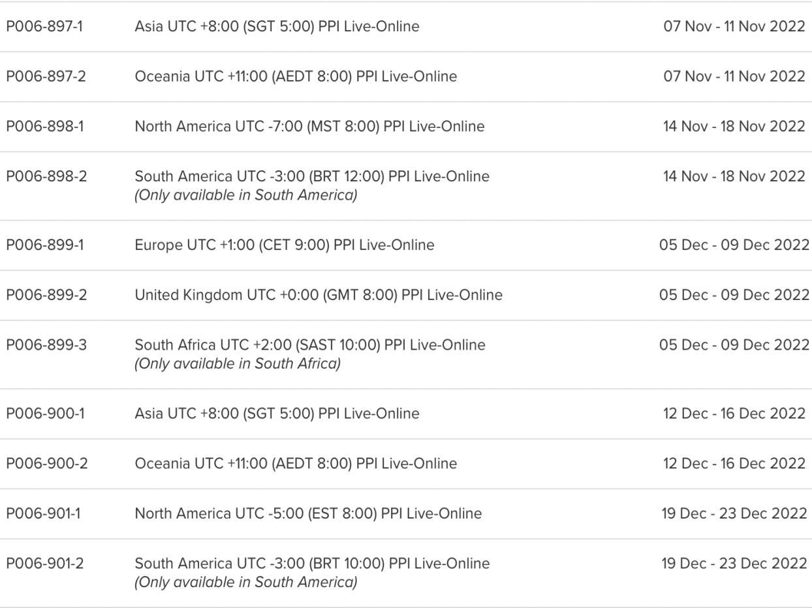Click course code P006-897-2
This screenshot has height=608, width=812.
coord(46,76)
